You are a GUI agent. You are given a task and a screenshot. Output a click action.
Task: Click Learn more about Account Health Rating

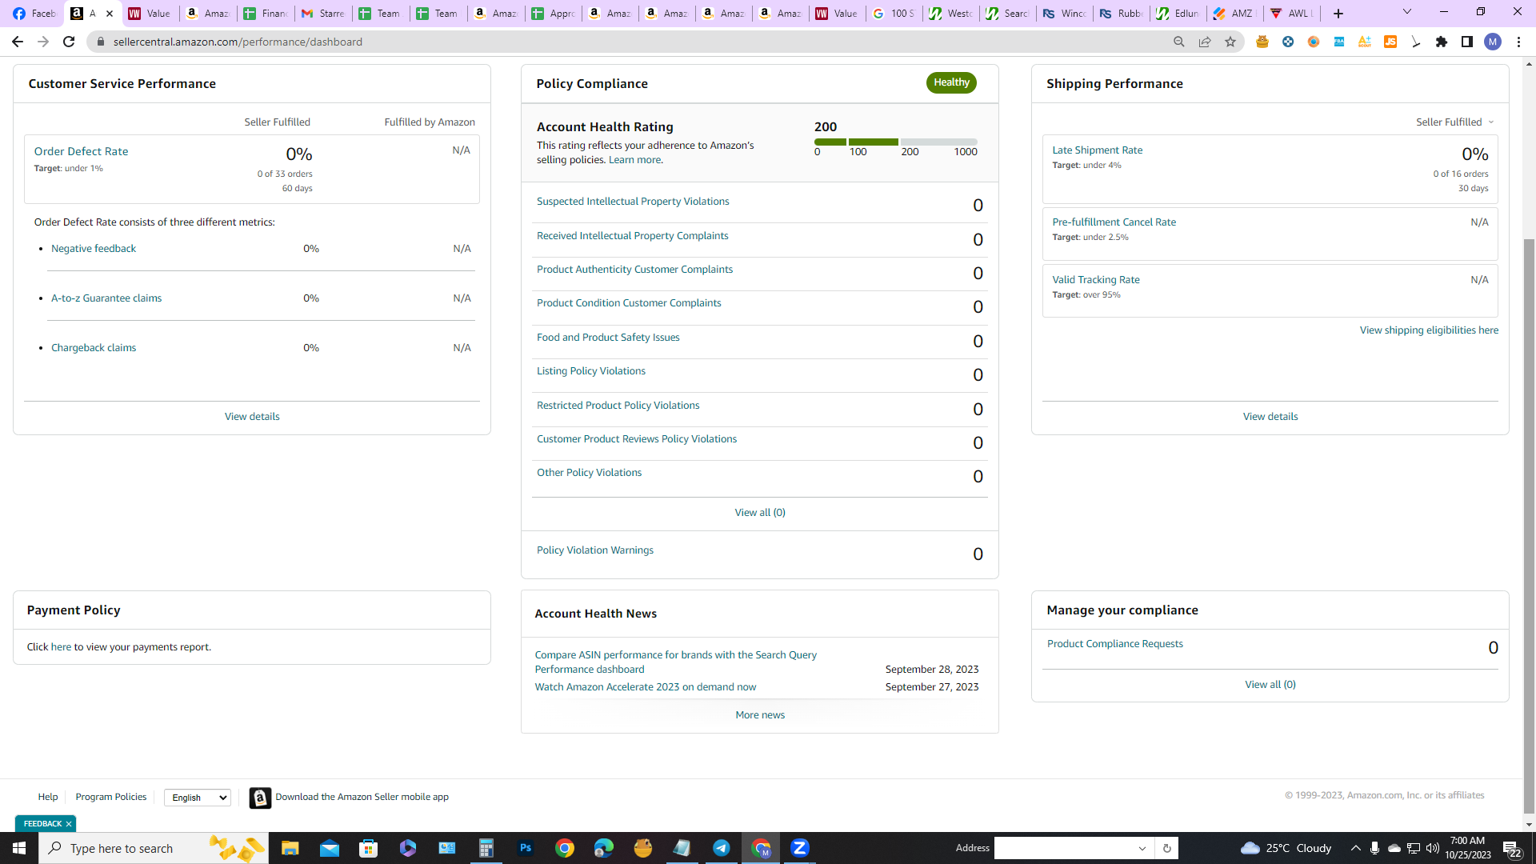tap(634, 160)
